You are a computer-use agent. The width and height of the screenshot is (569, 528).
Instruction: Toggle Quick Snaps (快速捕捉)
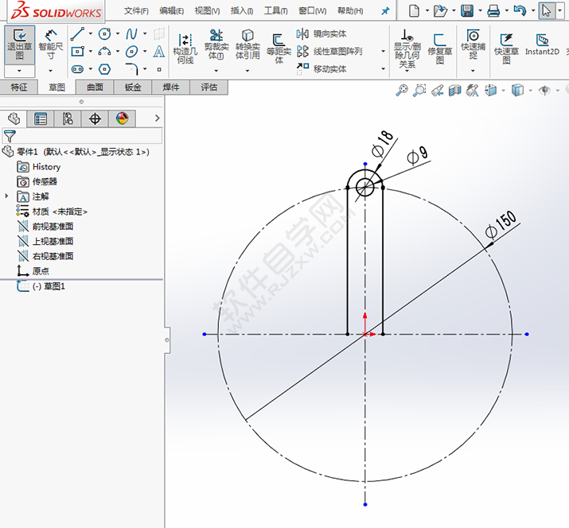coord(473,45)
